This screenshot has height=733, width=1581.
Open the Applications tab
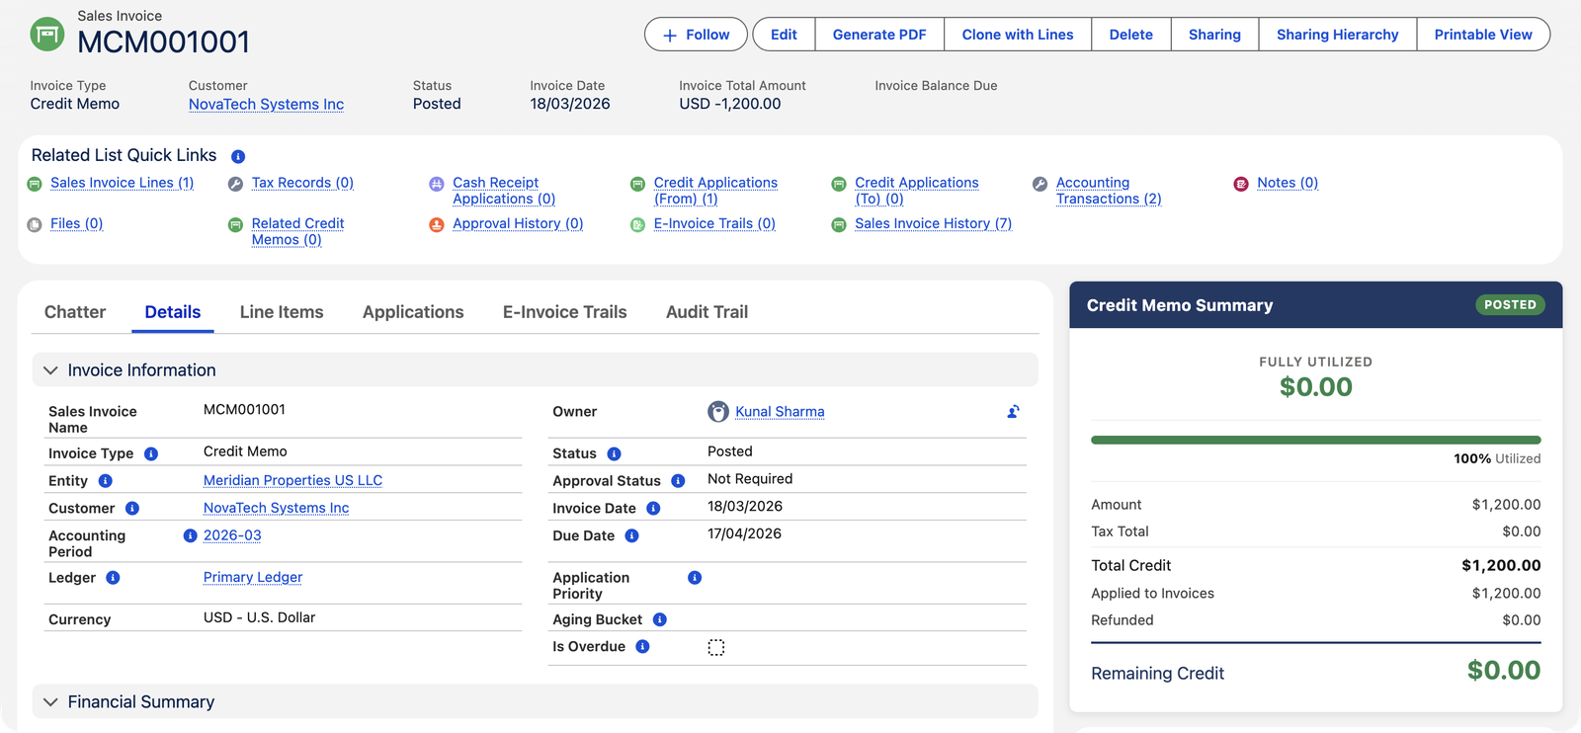[413, 312]
